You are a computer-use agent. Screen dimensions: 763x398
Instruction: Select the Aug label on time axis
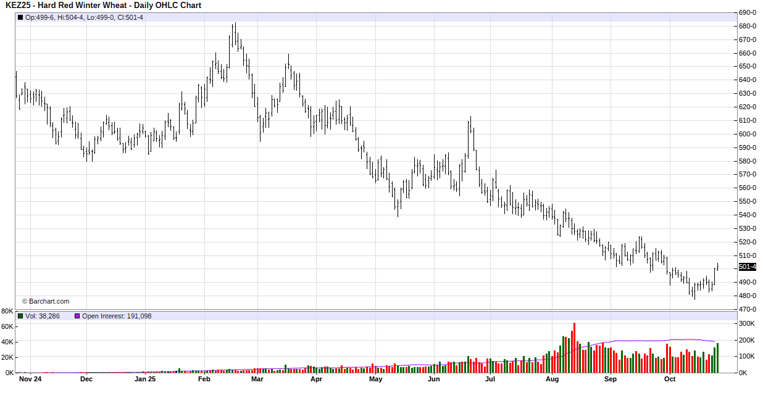pyautogui.click(x=552, y=379)
